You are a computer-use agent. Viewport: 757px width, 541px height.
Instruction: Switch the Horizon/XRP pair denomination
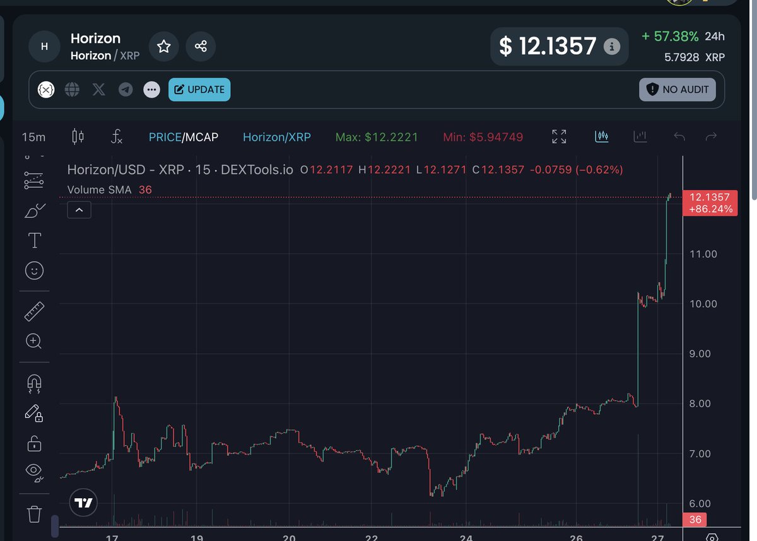pyautogui.click(x=277, y=137)
